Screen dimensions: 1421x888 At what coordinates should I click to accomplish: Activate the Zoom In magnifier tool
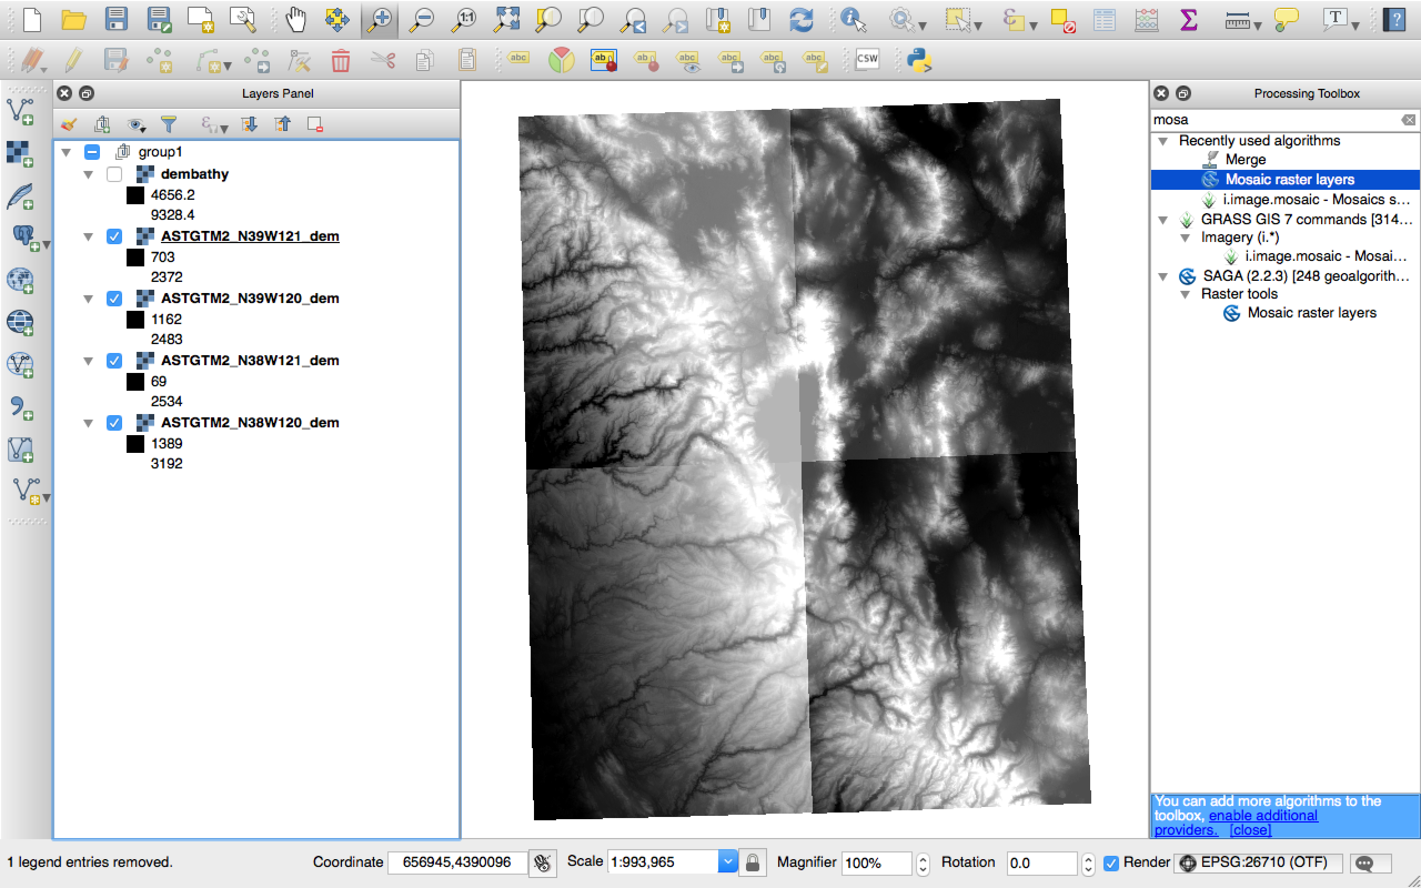tap(380, 20)
